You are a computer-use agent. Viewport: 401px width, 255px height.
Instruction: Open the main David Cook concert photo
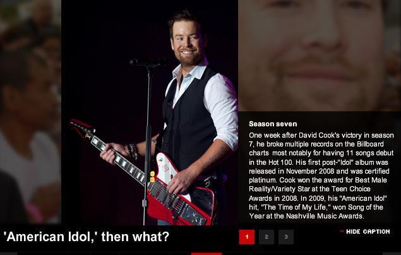click(150, 112)
